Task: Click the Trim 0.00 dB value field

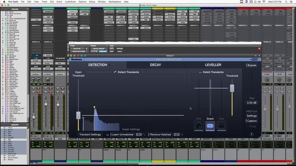Action: point(252,103)
